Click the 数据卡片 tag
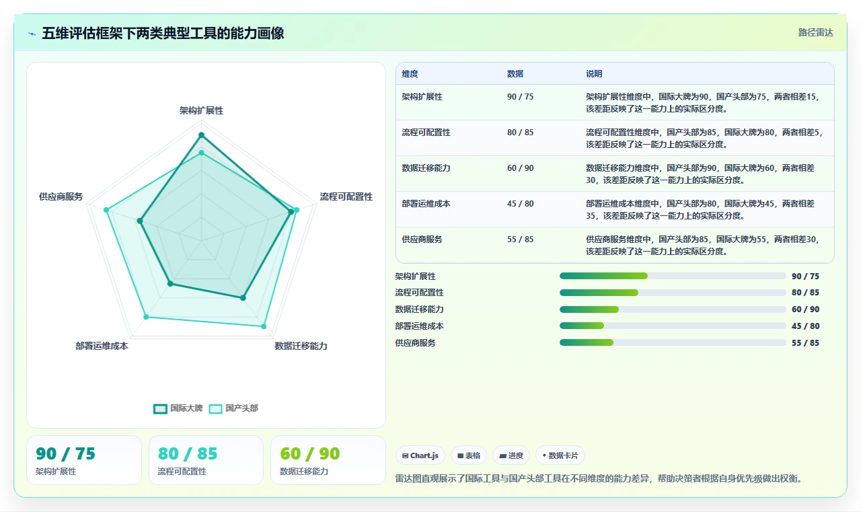Image resolution: width=861 pixels, height=512 pixels. pyautogui.click(x=560, y=455)
